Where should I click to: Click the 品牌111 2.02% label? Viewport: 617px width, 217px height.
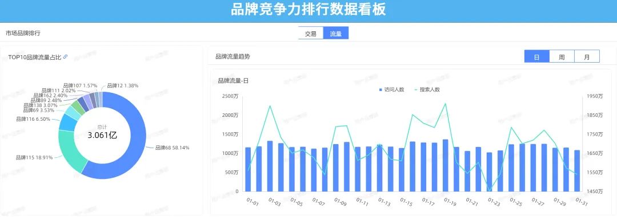pyautogui.click(x=59, y=91)
